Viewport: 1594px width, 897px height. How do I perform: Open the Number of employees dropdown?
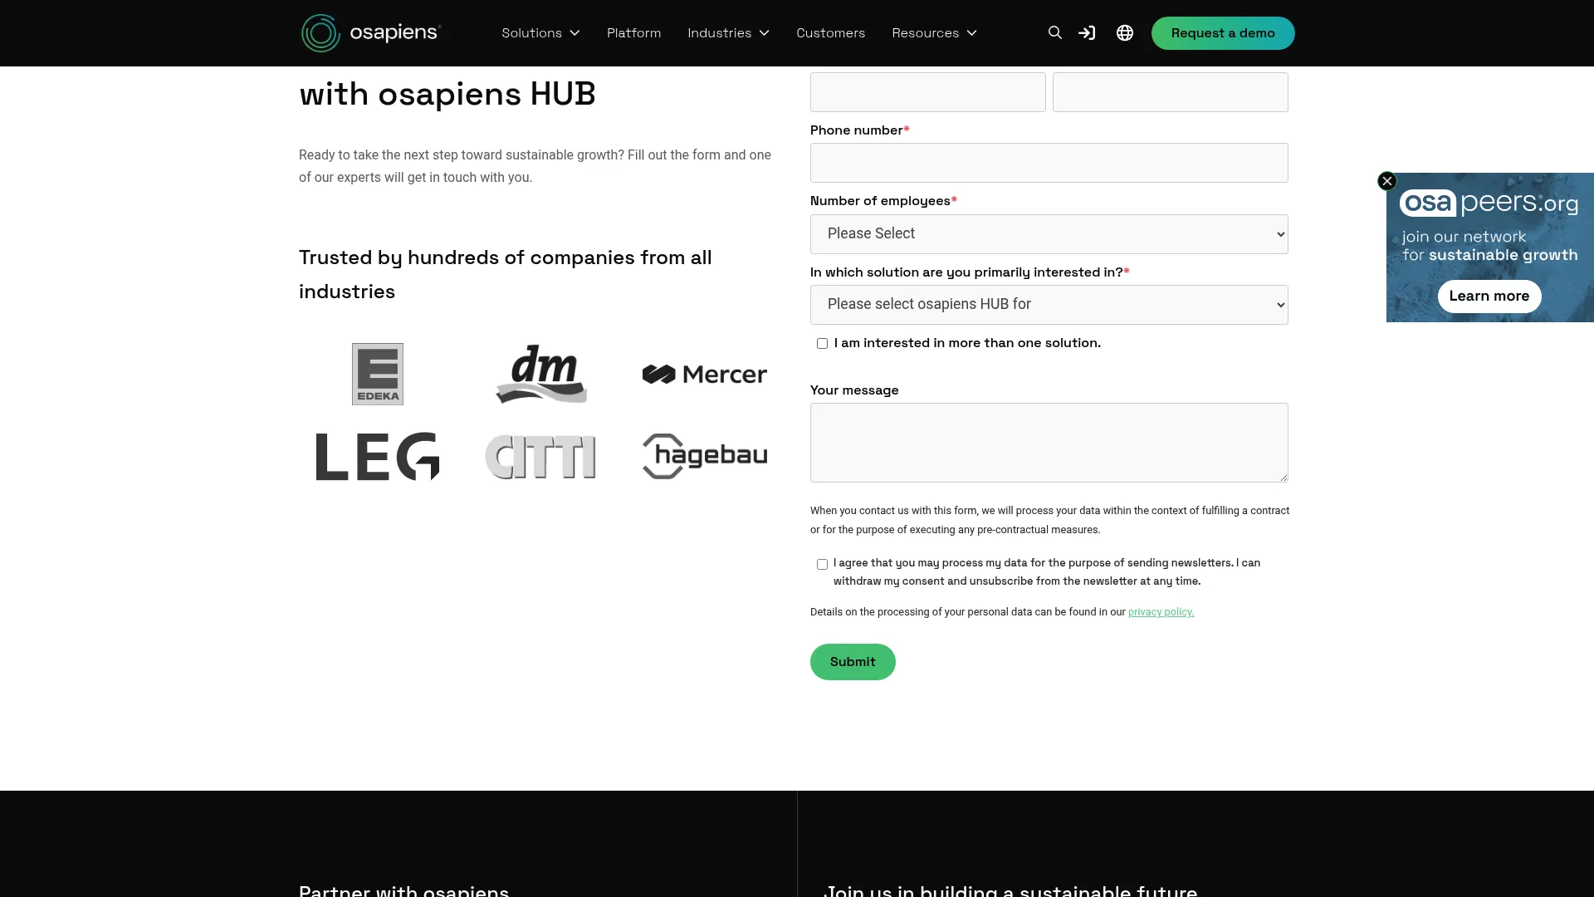click(x=1049, y=234)
